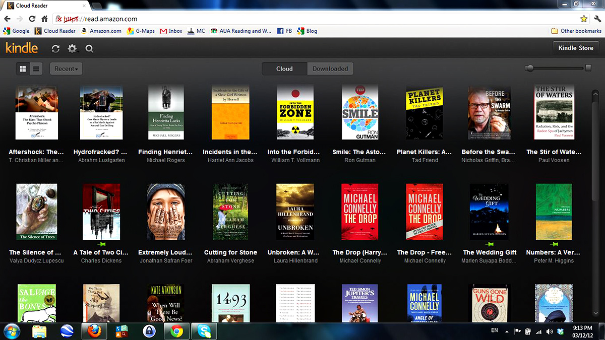Open Amazon.com bookmark
The image size is (605, 340).
click(101, 31)
